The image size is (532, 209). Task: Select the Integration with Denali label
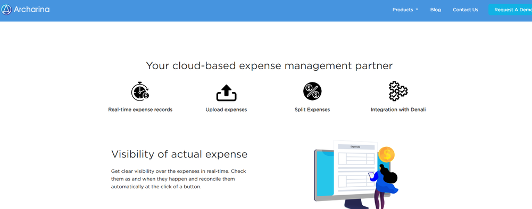pos(398,110)
